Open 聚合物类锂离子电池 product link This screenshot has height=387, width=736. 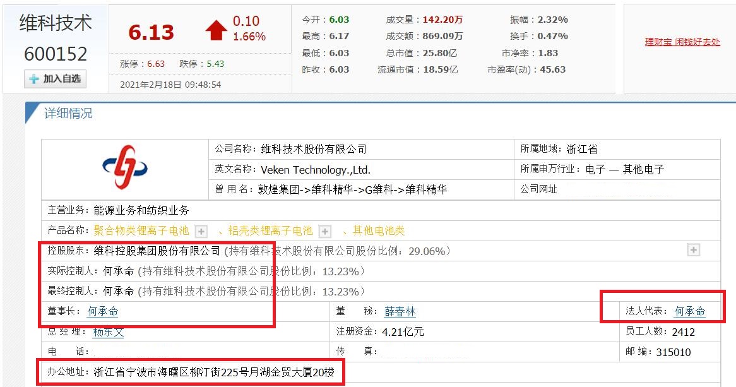tap(141, 230)
